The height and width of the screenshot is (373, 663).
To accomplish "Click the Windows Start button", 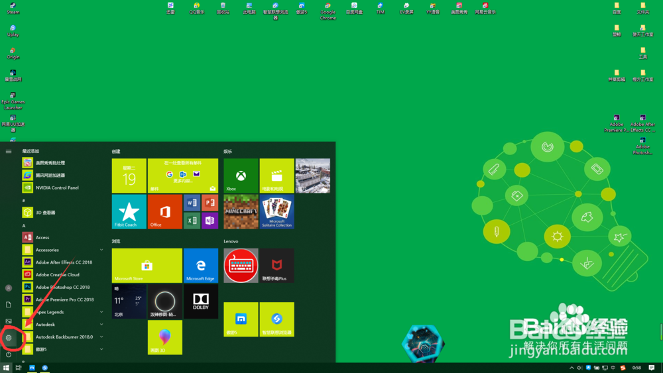I will pos(6,368).
